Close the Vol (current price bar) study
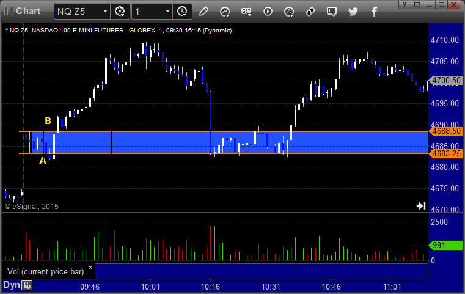The image size is (465, 294). coord(90,267)
